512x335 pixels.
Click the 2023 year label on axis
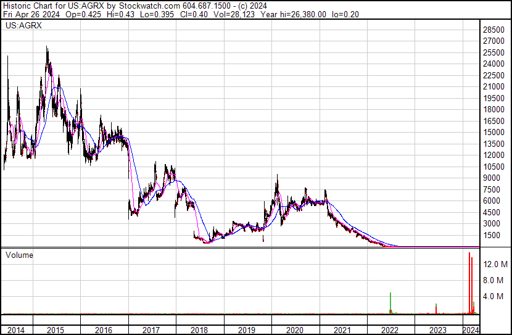(x=437, y=330)
